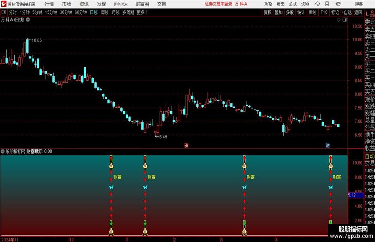Click the 画线 drawing button
375x242 pixels.
click(x=313, y=12)
